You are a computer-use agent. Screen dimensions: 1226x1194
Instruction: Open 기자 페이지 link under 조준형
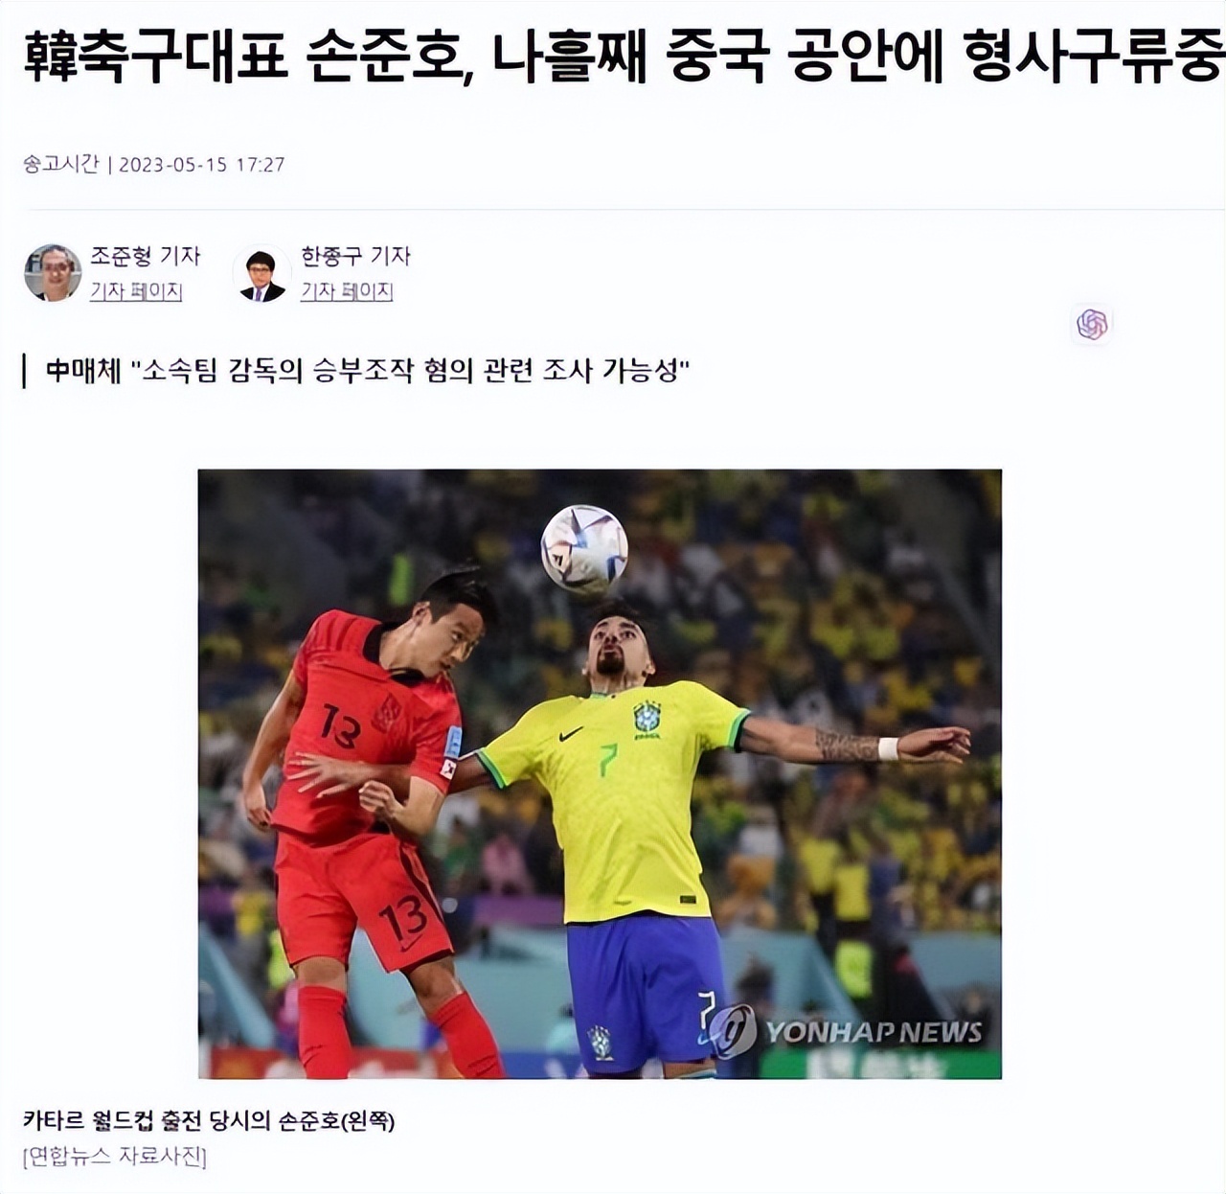tap(136, 291)
